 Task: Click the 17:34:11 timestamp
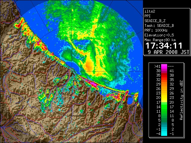click(x=164, y=46)
